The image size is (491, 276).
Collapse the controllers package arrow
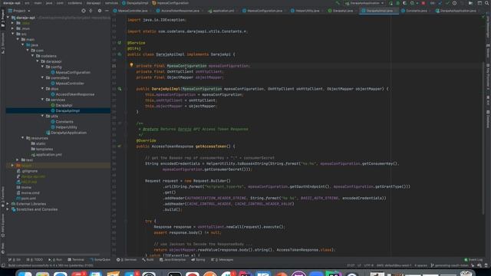43,77
